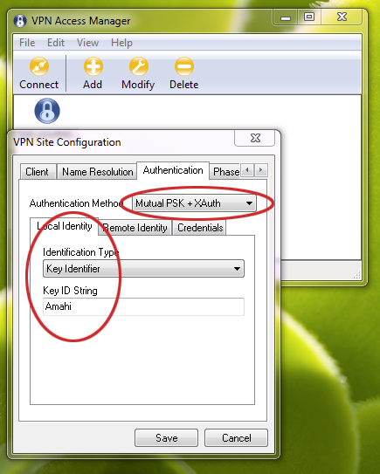Click the Delete minus icon
The width and height of the screenshot is (380, 474).
184,66
